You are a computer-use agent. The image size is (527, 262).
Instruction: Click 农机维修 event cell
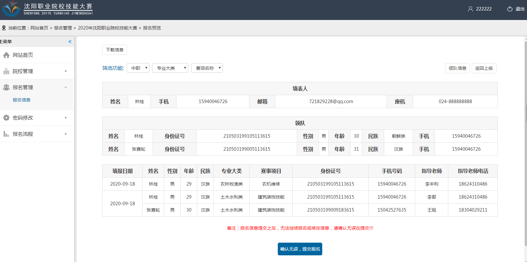pos(271,184)
